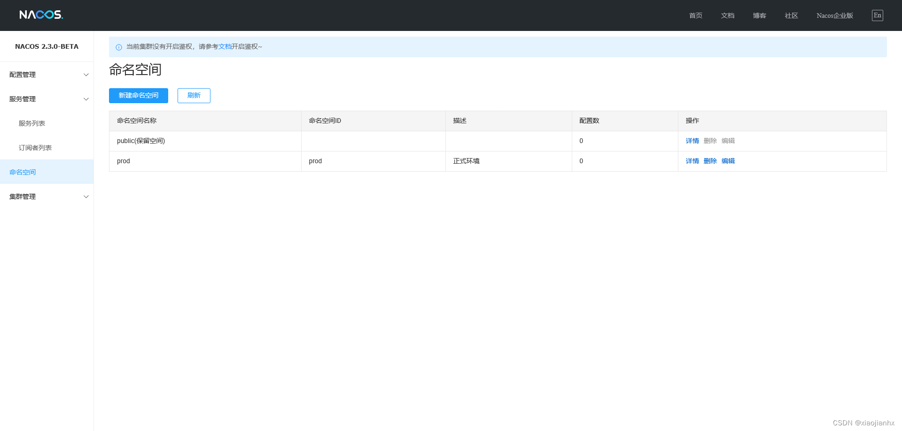Screen dimensions: 902x431
Task: Open 博客 in the top navigation
Action: click(760, 15)
